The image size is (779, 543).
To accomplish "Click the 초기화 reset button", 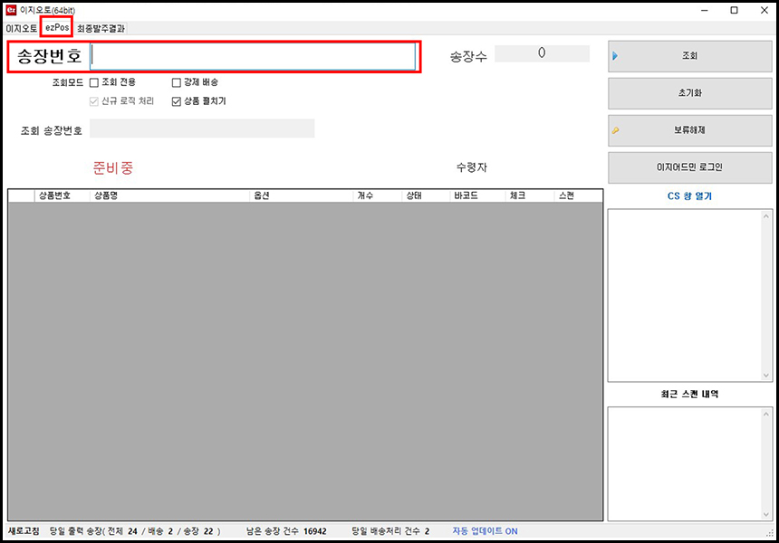I will pos(689,93).
